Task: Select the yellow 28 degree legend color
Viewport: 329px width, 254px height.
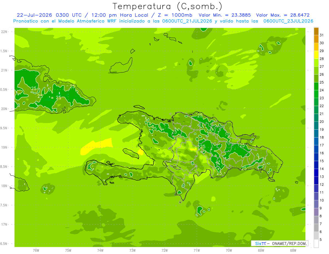Action: point(316,55)
